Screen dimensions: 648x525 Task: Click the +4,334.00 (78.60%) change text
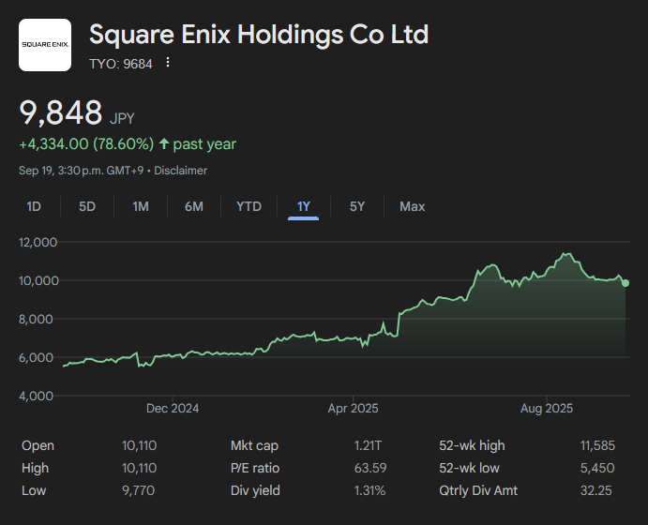pos(86,144)
